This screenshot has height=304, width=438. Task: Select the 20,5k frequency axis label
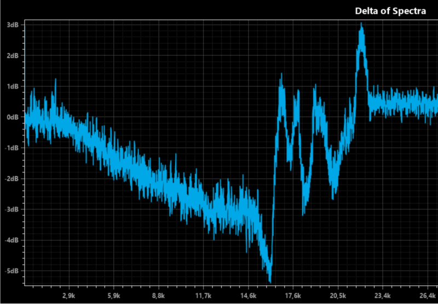[338, 295]
